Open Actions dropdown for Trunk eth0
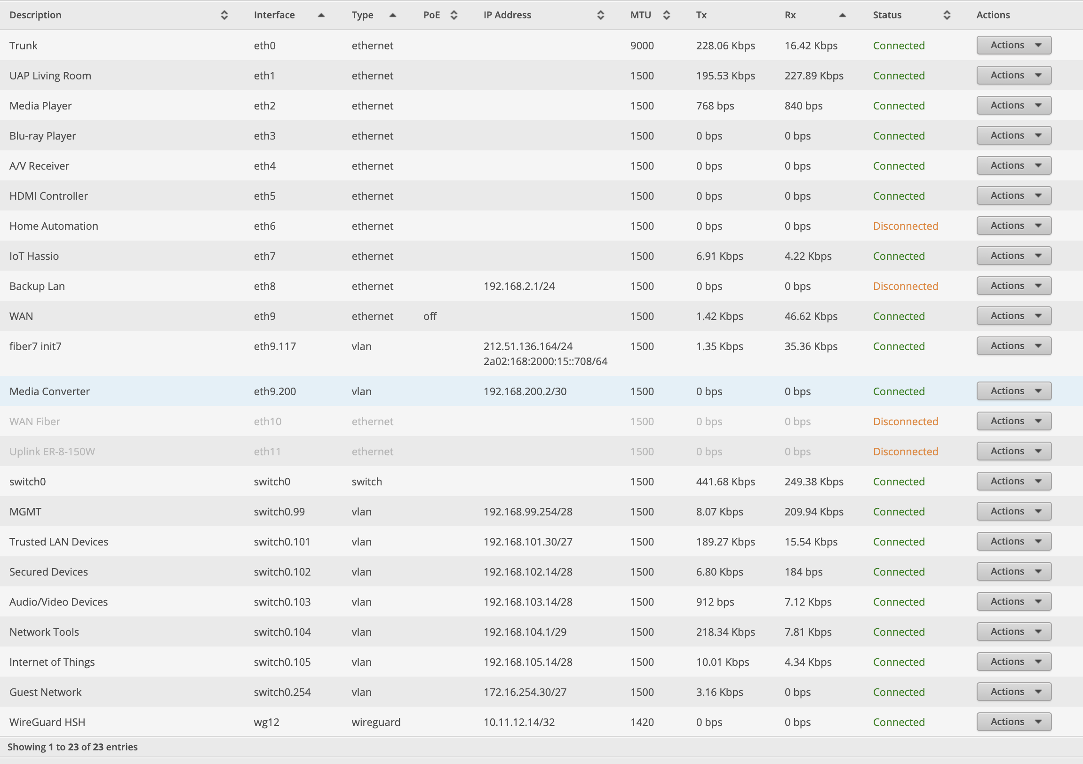The height and width of the screenshot is (764, 1083). click(x=1014, y=45)
